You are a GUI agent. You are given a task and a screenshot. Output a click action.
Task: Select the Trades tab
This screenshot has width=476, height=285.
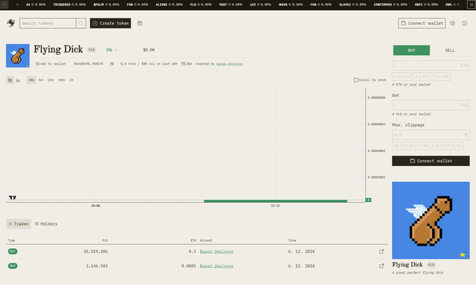[18, 224]
